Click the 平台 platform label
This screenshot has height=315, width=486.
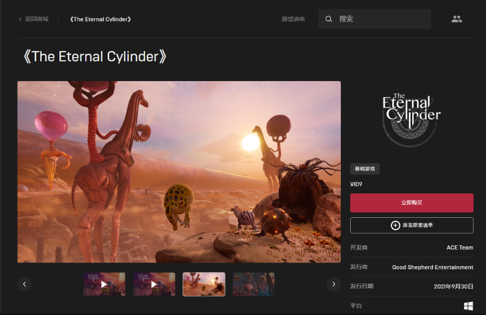(356, 306)
